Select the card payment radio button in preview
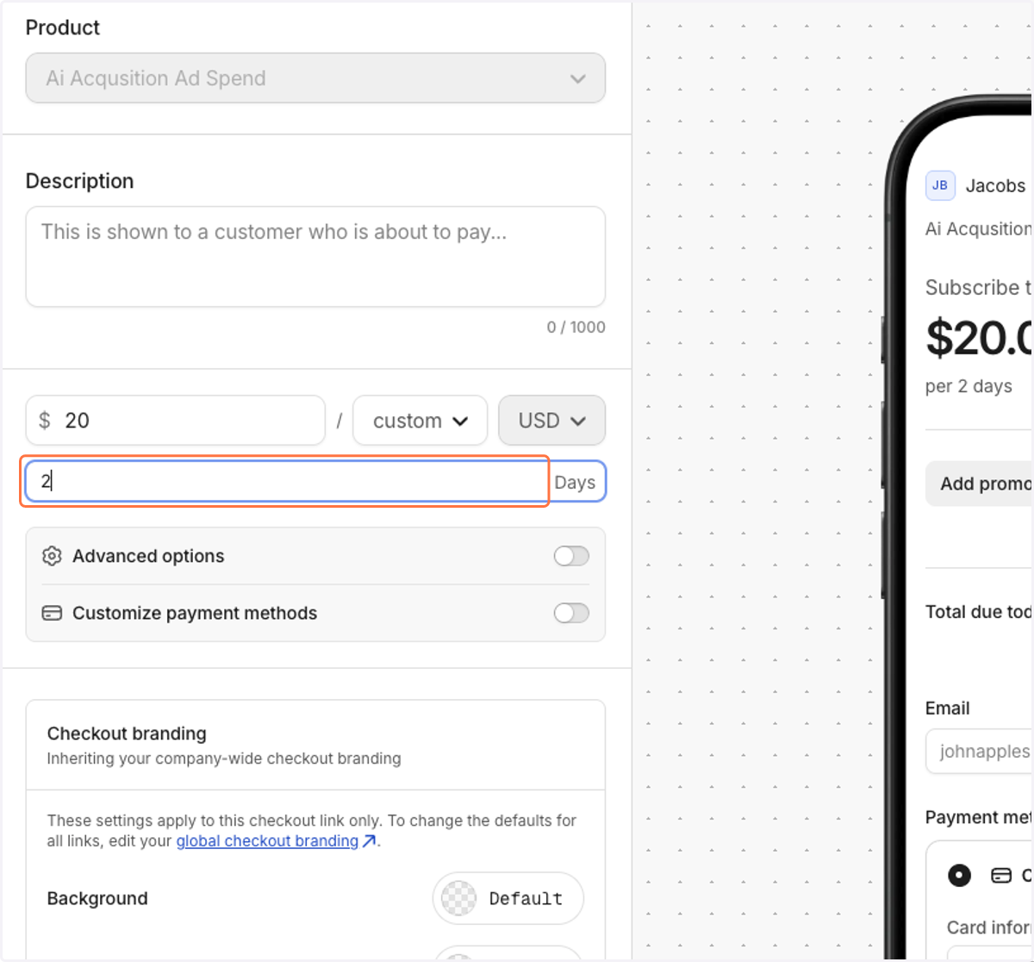 [x=959, y=875]
